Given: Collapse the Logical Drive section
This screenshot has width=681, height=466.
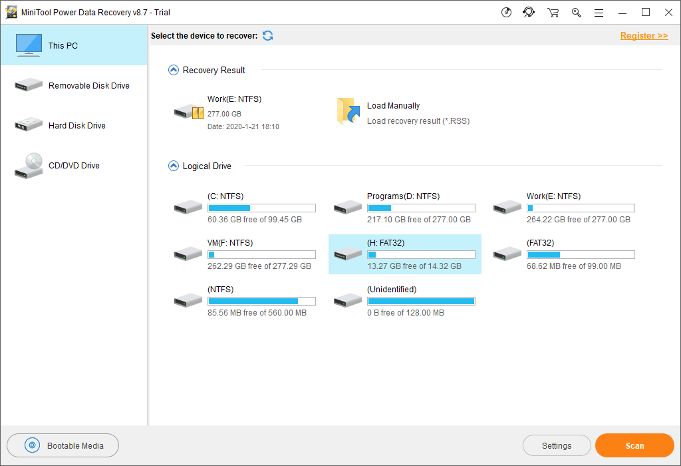Looking at the screenshot, I should point(174,166).
